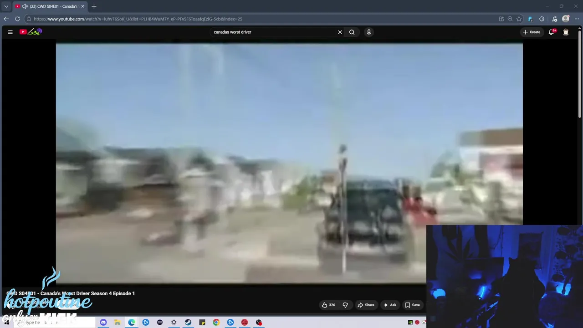This screenshot has width=583, height=328.
Task: Click the browser address bar URL
Action: (x=138, y=19)
